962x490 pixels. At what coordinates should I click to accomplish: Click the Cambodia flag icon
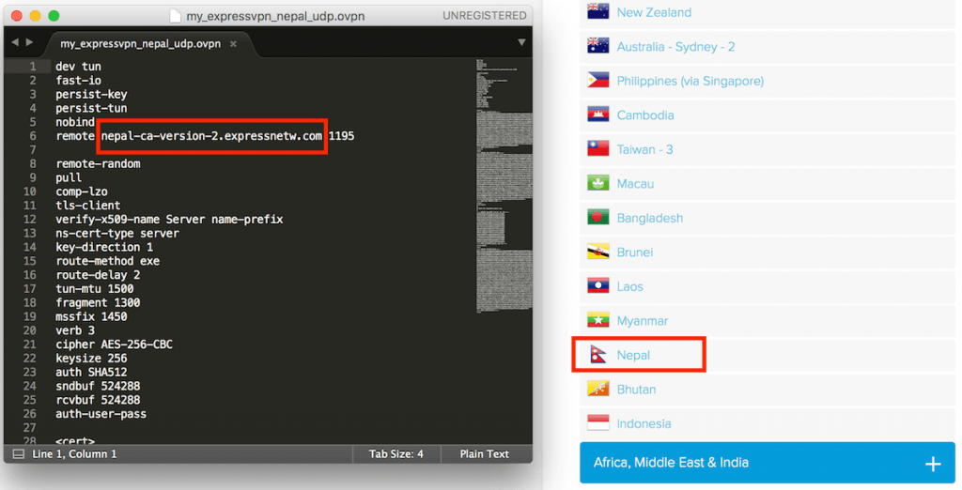597,115
